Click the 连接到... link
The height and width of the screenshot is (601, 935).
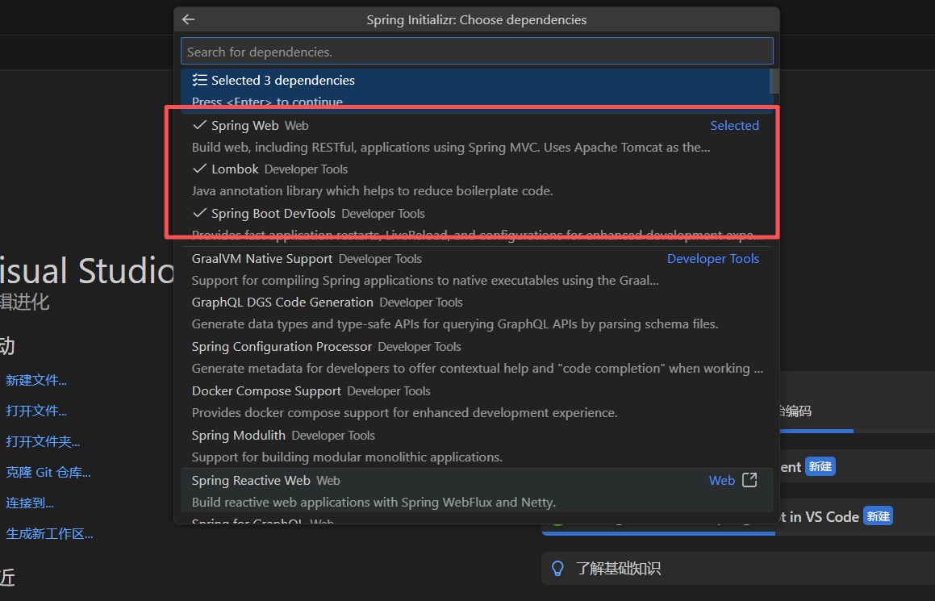pos(30,503)
